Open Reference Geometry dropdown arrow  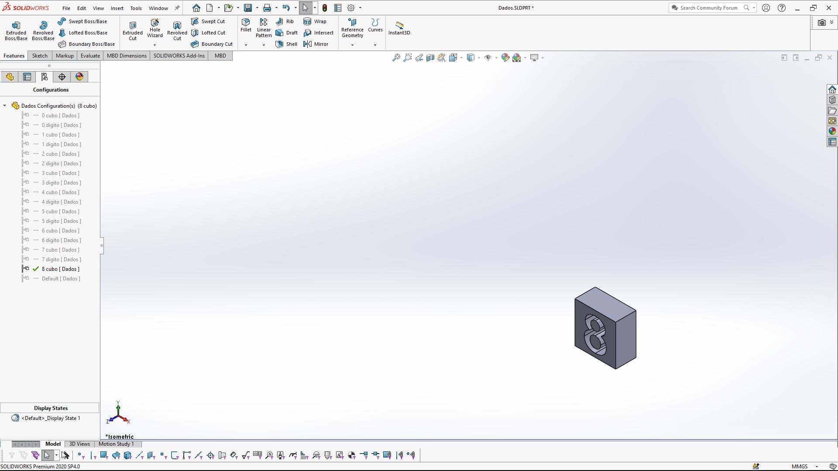pyautogui.click(x=352, y=45)
